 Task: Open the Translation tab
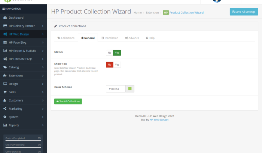[110, 38]
